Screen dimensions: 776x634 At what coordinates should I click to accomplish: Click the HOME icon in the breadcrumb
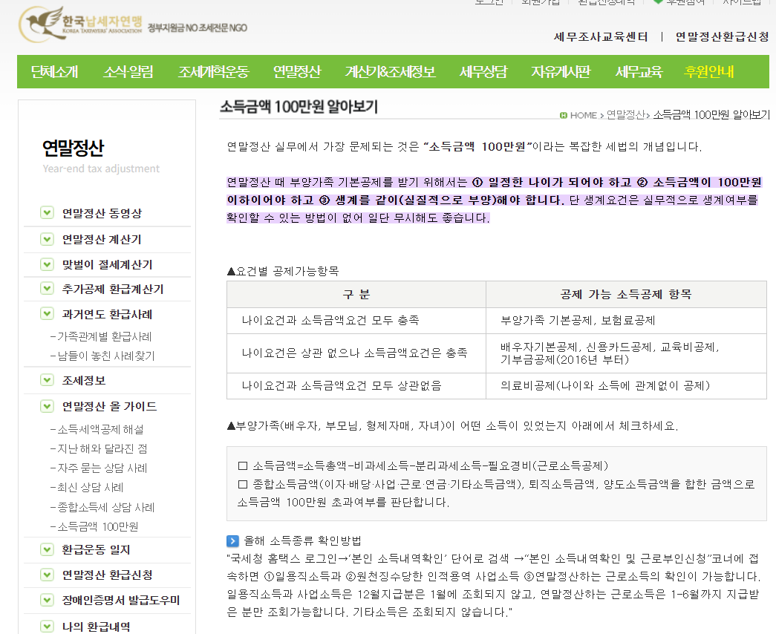[564, 114]
